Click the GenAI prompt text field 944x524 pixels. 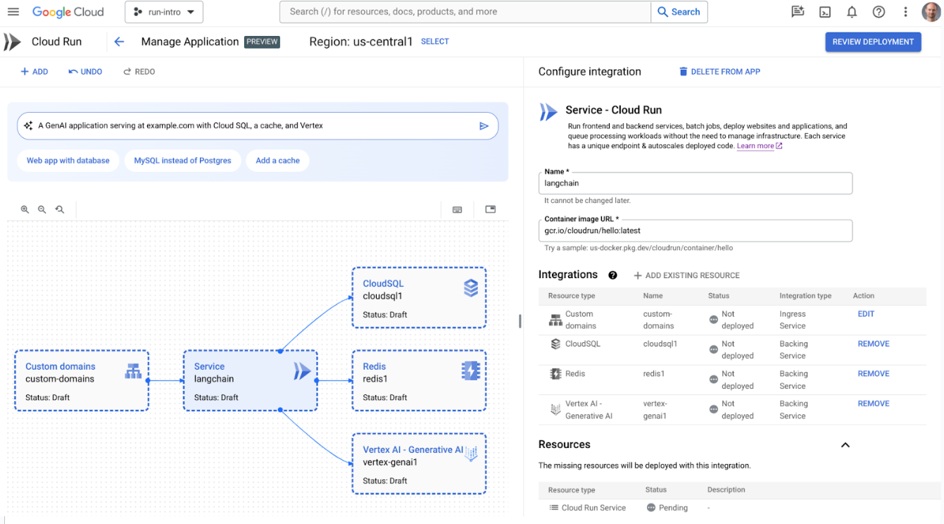click(x=258, y=125)
